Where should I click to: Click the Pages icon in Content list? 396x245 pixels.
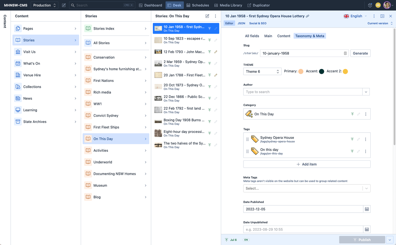[x=18, y=28]
